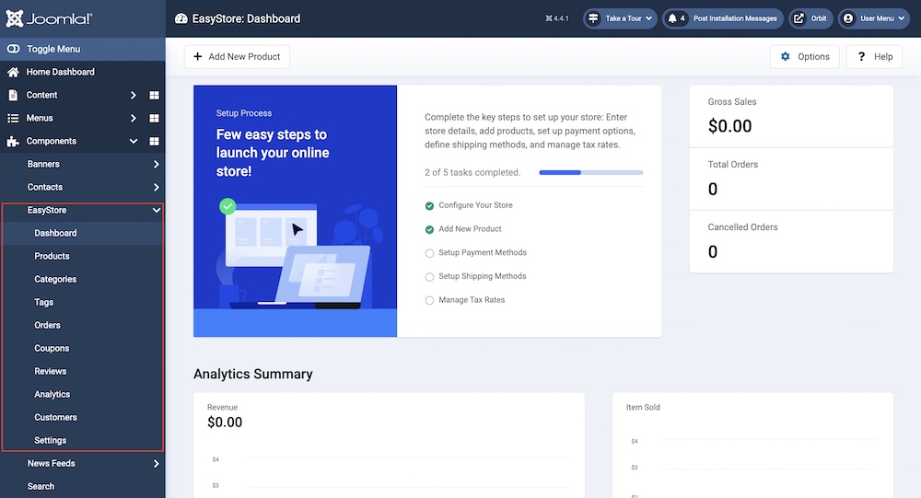Select the Manage Tax Rates circle
Screen dimensions: 921x498
click(429, 300)
